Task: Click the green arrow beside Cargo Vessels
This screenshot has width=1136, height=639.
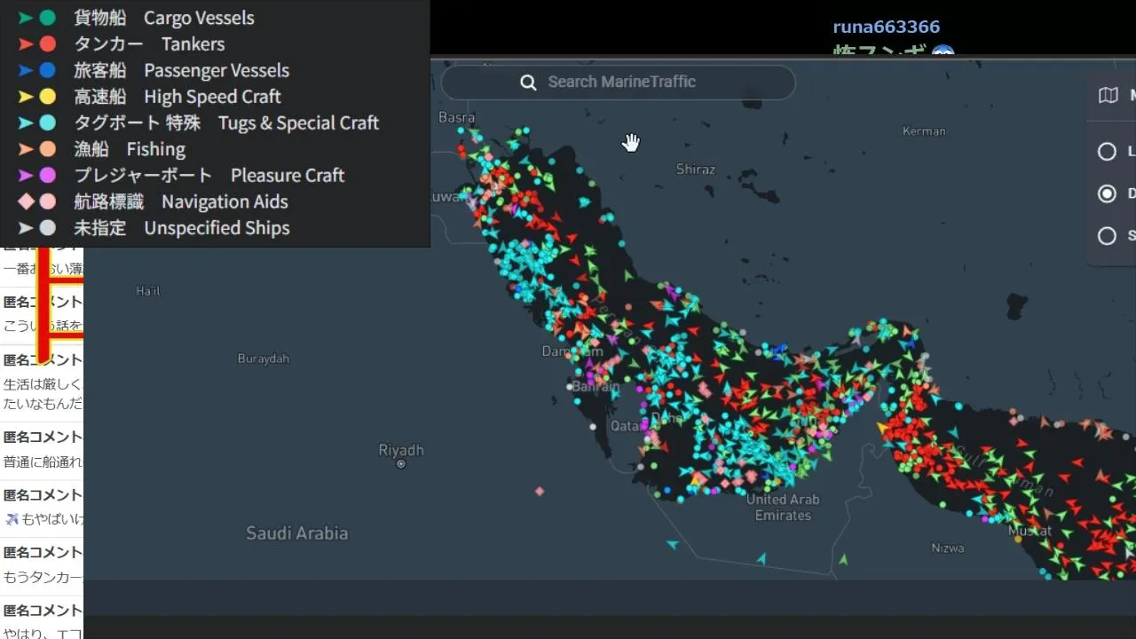Action: click(26, 18)
